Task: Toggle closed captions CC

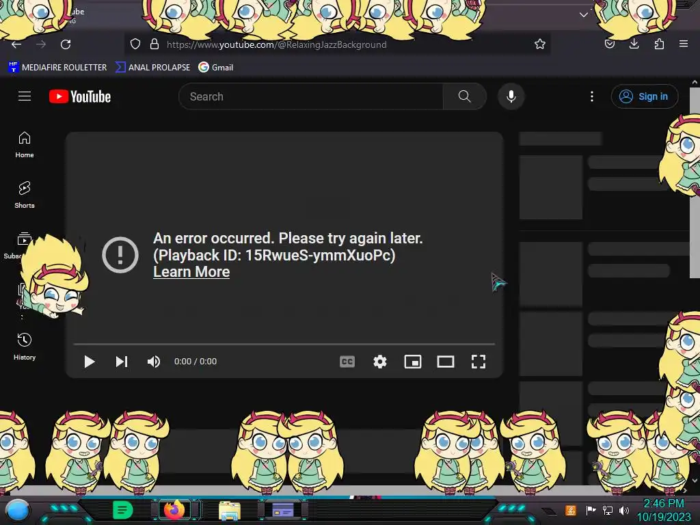Action: coord(347,362)
